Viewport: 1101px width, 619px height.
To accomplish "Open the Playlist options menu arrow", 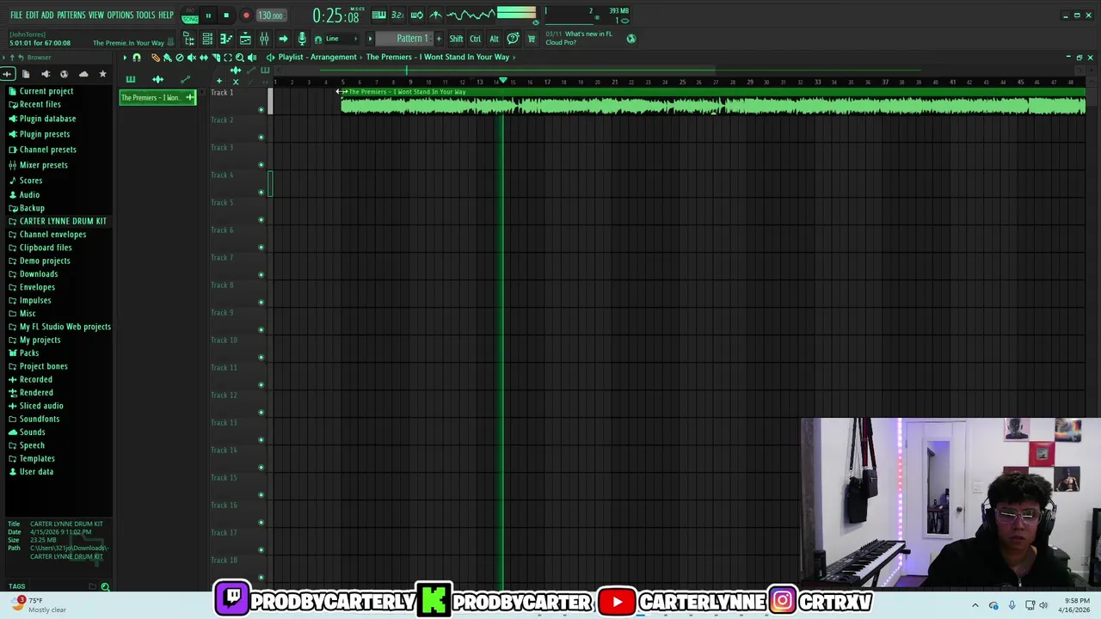I will (125, 58).
